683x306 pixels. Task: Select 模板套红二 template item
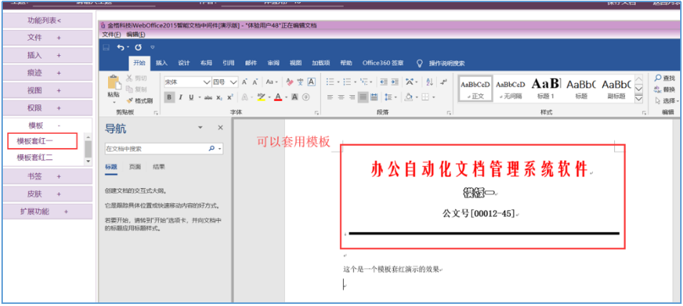coord(35,157)
